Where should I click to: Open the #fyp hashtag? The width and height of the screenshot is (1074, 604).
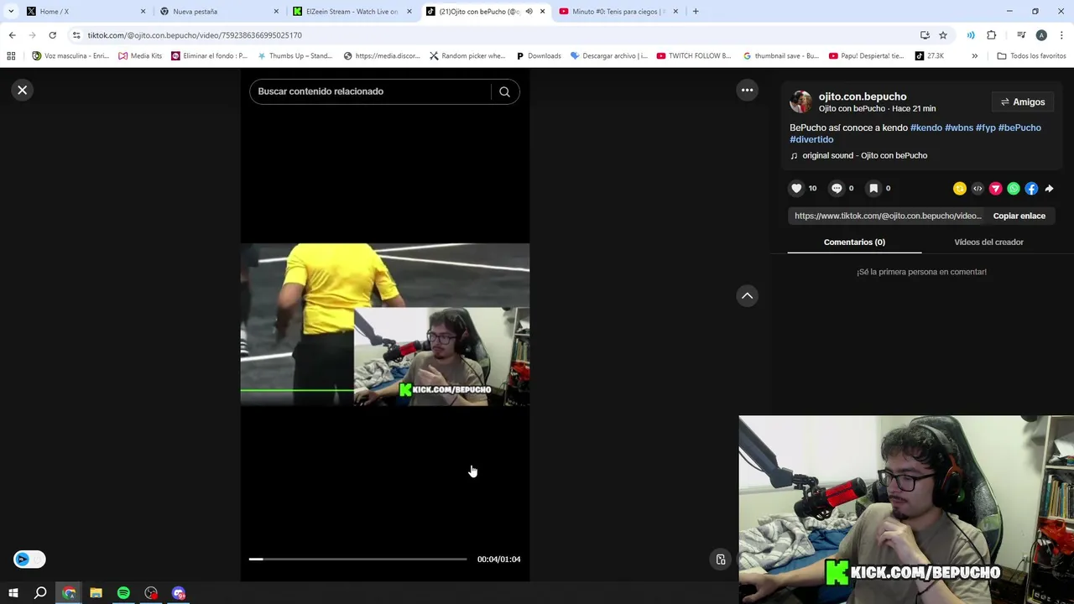pyautogui.click(x=985, y=128)
